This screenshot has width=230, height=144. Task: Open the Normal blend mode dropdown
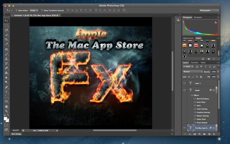(x=192, y=72)
